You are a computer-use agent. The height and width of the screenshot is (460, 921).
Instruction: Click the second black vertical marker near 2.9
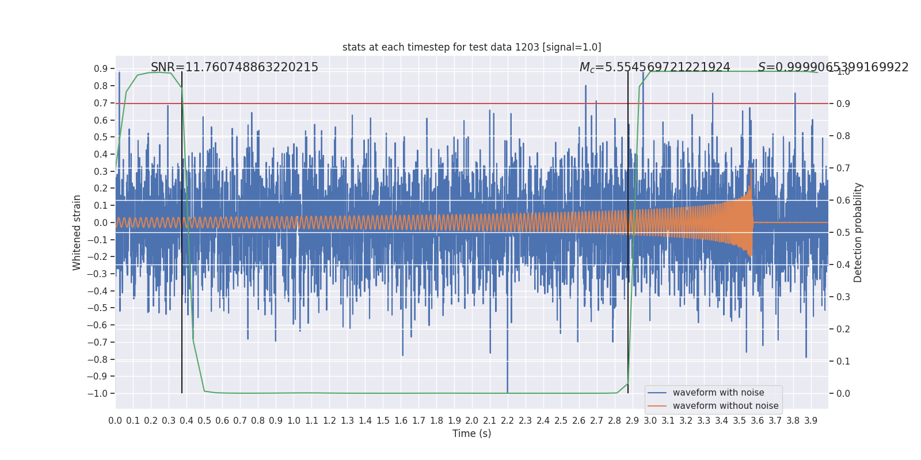(x=628, y=232)
